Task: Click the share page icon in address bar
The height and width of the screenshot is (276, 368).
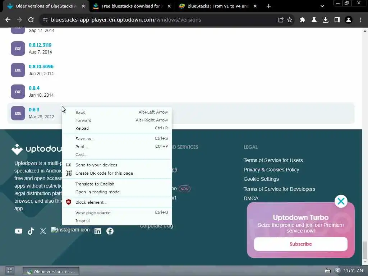Action: (x=281, y=20)
